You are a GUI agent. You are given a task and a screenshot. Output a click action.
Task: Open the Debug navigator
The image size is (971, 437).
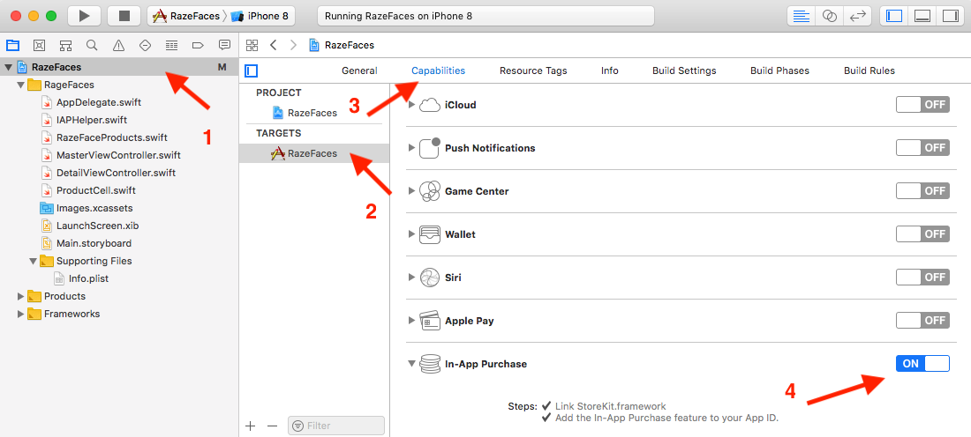172,45
